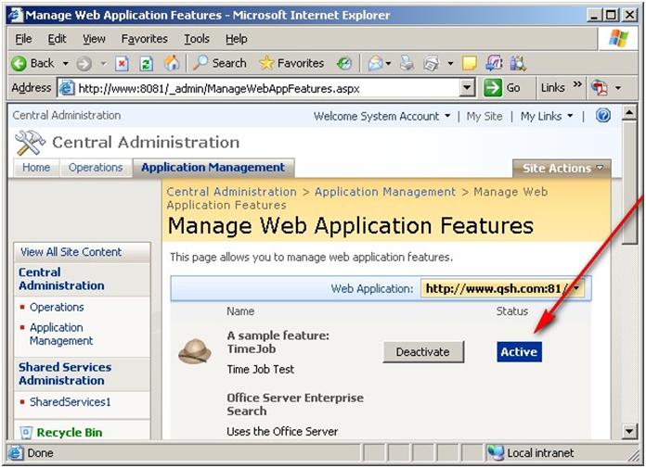Open the Favorites menu
This screenshot has width=646, height=468.
click(144, 39)
